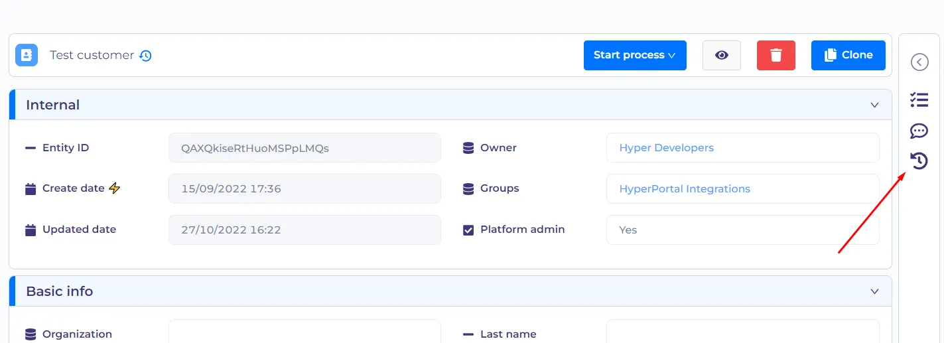Collapse the Internal section chevron
944x343 pixels.
tap(875, 105)
